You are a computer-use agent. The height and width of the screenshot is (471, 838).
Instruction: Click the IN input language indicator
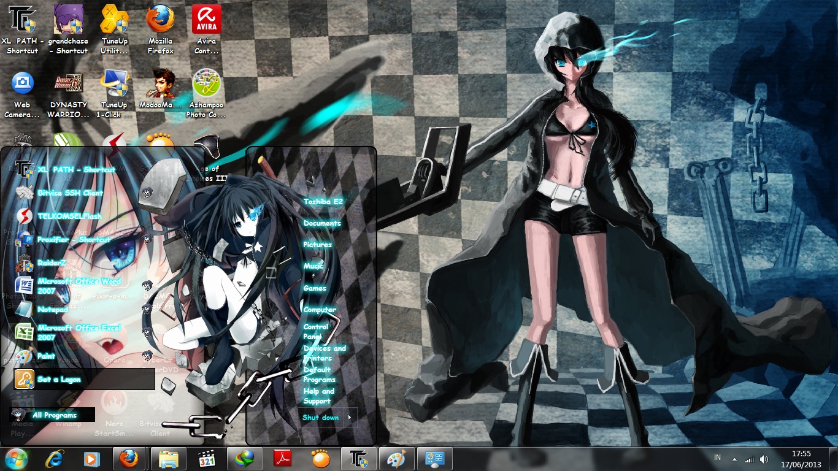[x=718, y=458]
